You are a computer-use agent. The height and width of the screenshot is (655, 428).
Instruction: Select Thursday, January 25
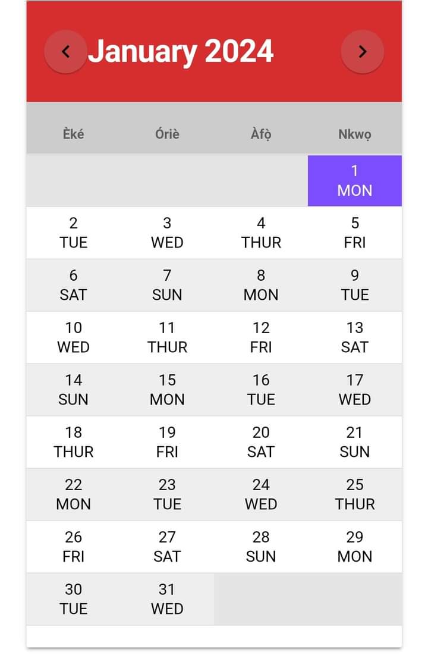tap(355, 494)
